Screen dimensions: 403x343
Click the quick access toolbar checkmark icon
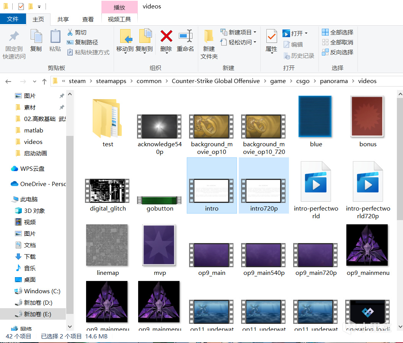[21, 6]
